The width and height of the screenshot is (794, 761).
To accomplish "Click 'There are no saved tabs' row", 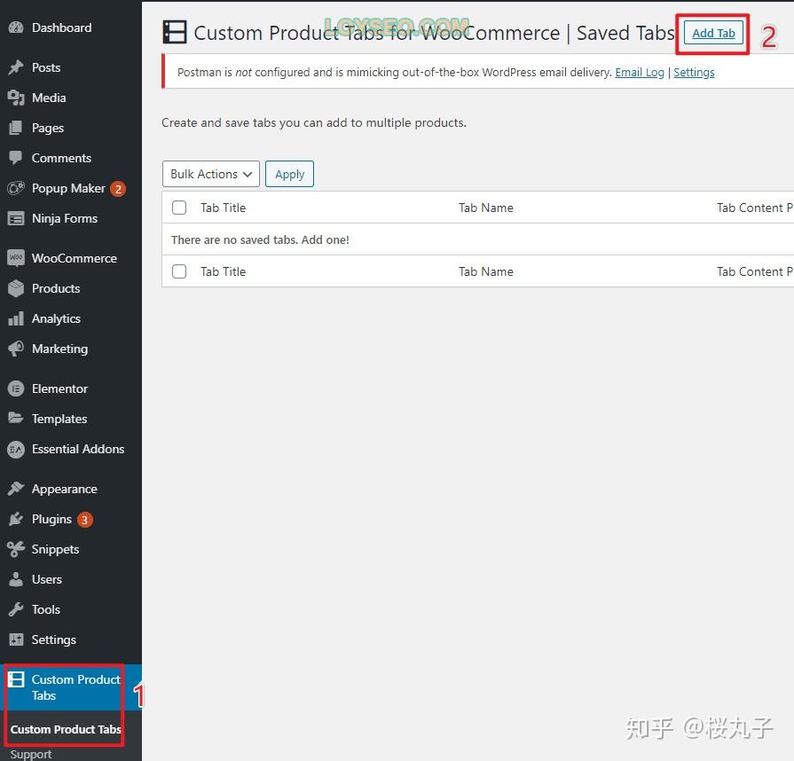I will point(477,239).
